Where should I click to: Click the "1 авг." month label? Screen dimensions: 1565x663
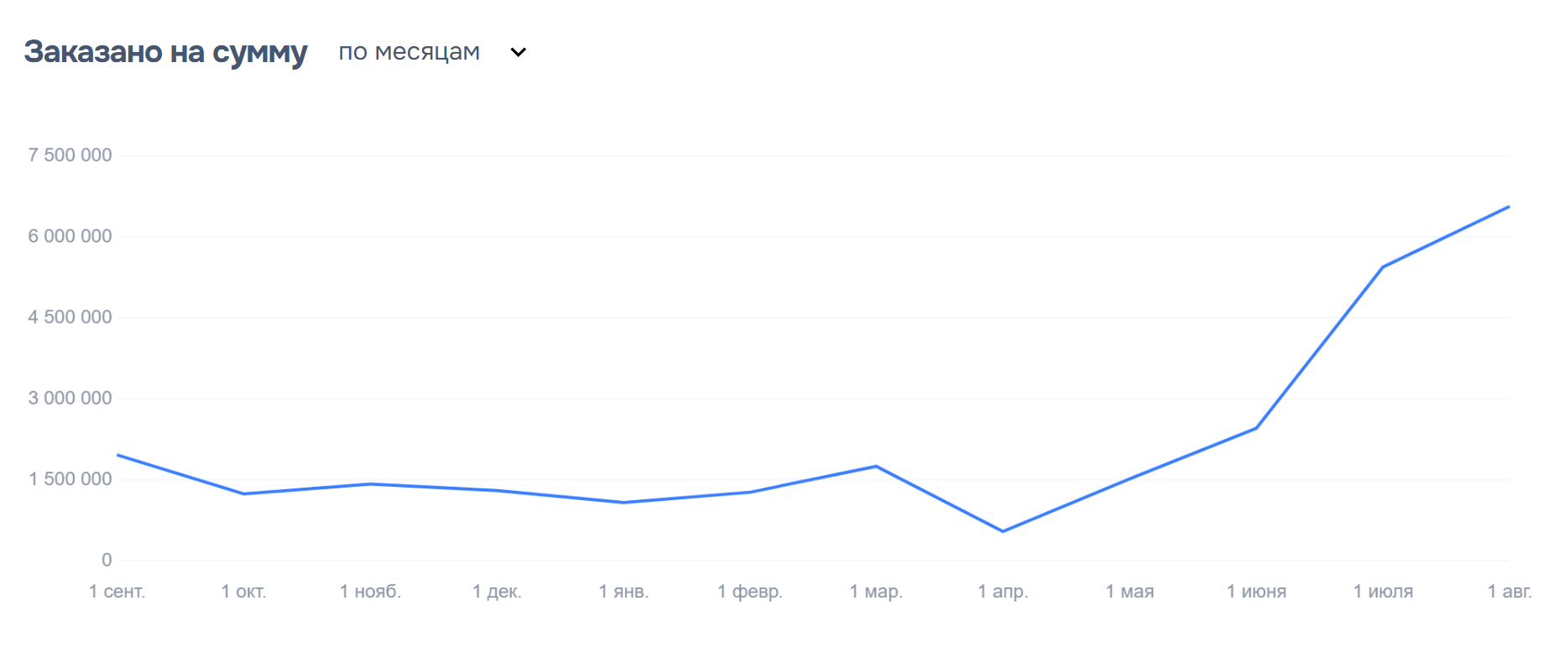coord(1510,592)
